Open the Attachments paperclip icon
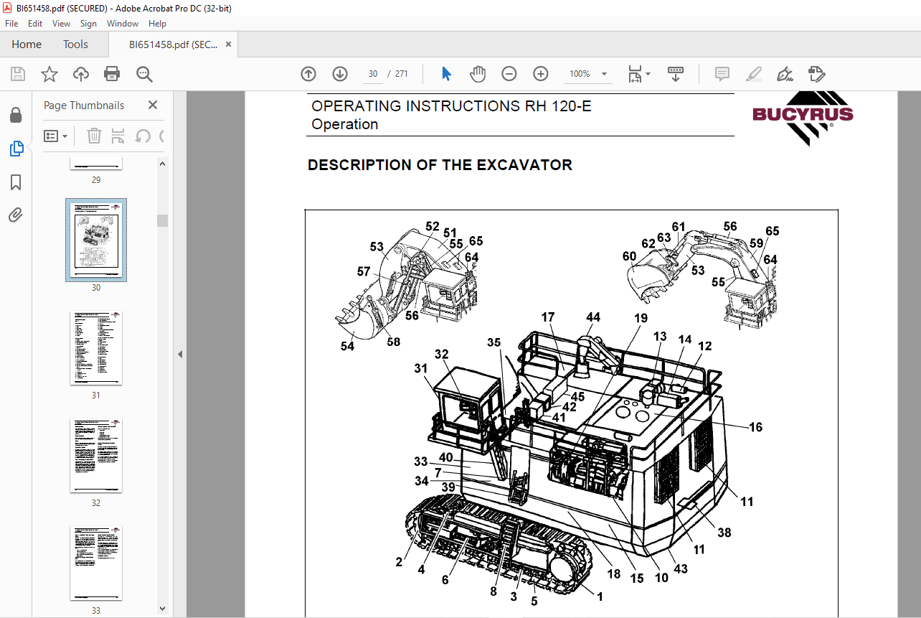 pyautogui.click(x=16, y=215)
